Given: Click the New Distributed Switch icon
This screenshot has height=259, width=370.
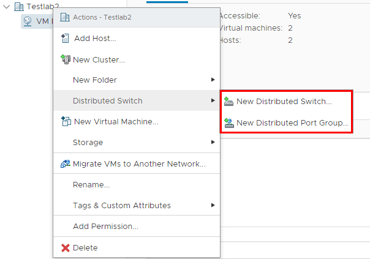Looking at the screenshot, I should tap(228, 101).
